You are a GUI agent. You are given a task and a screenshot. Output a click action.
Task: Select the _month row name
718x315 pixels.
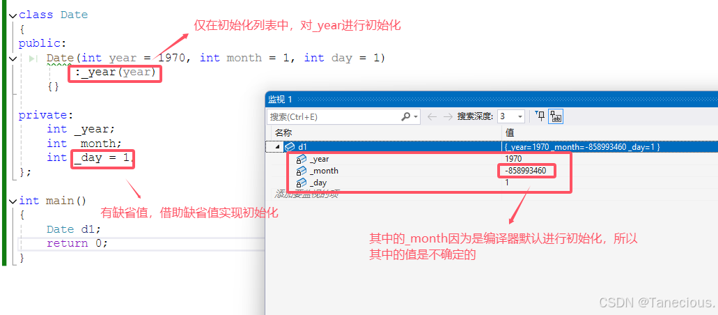(x=324, y=171)
